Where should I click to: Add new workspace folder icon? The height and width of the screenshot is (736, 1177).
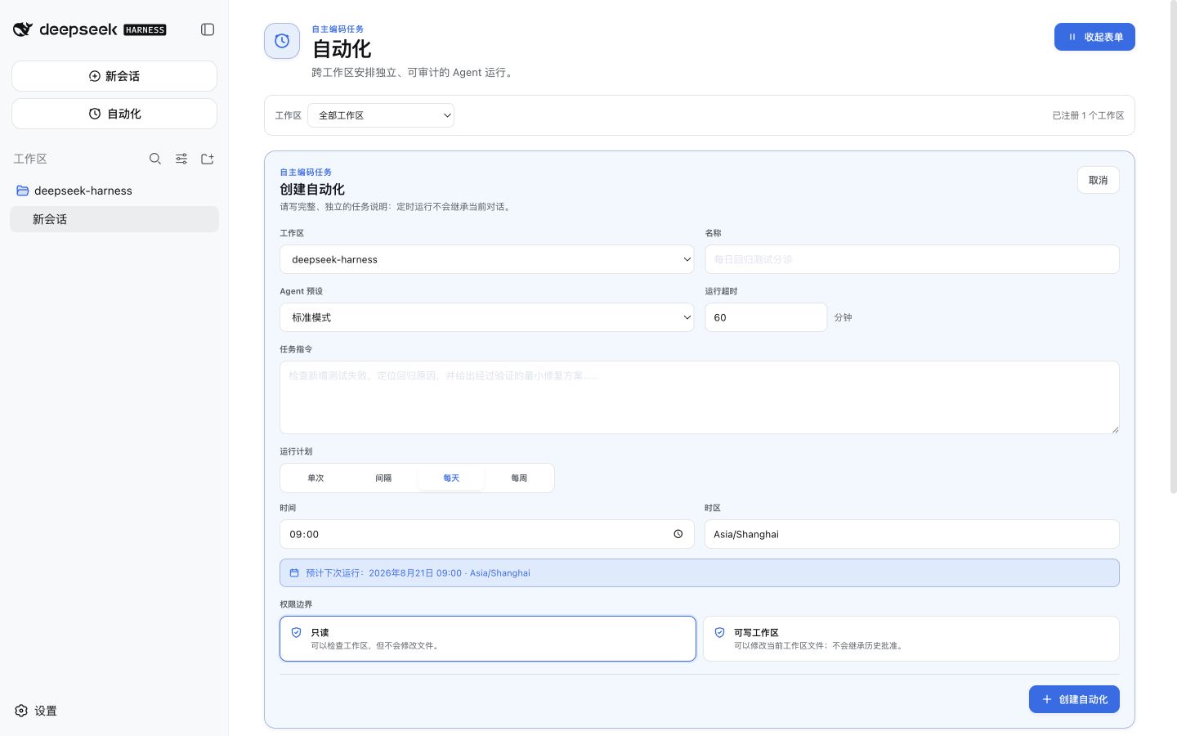pyautogui.click(x=208, y=159)
